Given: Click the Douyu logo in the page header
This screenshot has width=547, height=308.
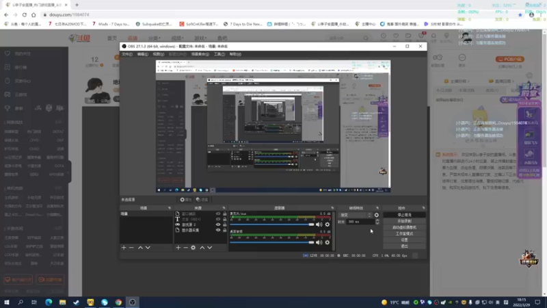Looking at the screenshot, I should [x=79, y=38].
